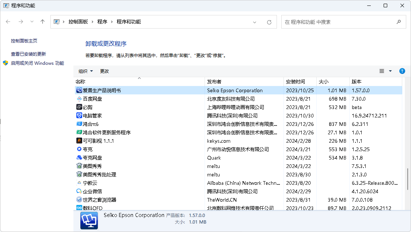Click 控制面板 in the breadcrumb

point(78,22)
